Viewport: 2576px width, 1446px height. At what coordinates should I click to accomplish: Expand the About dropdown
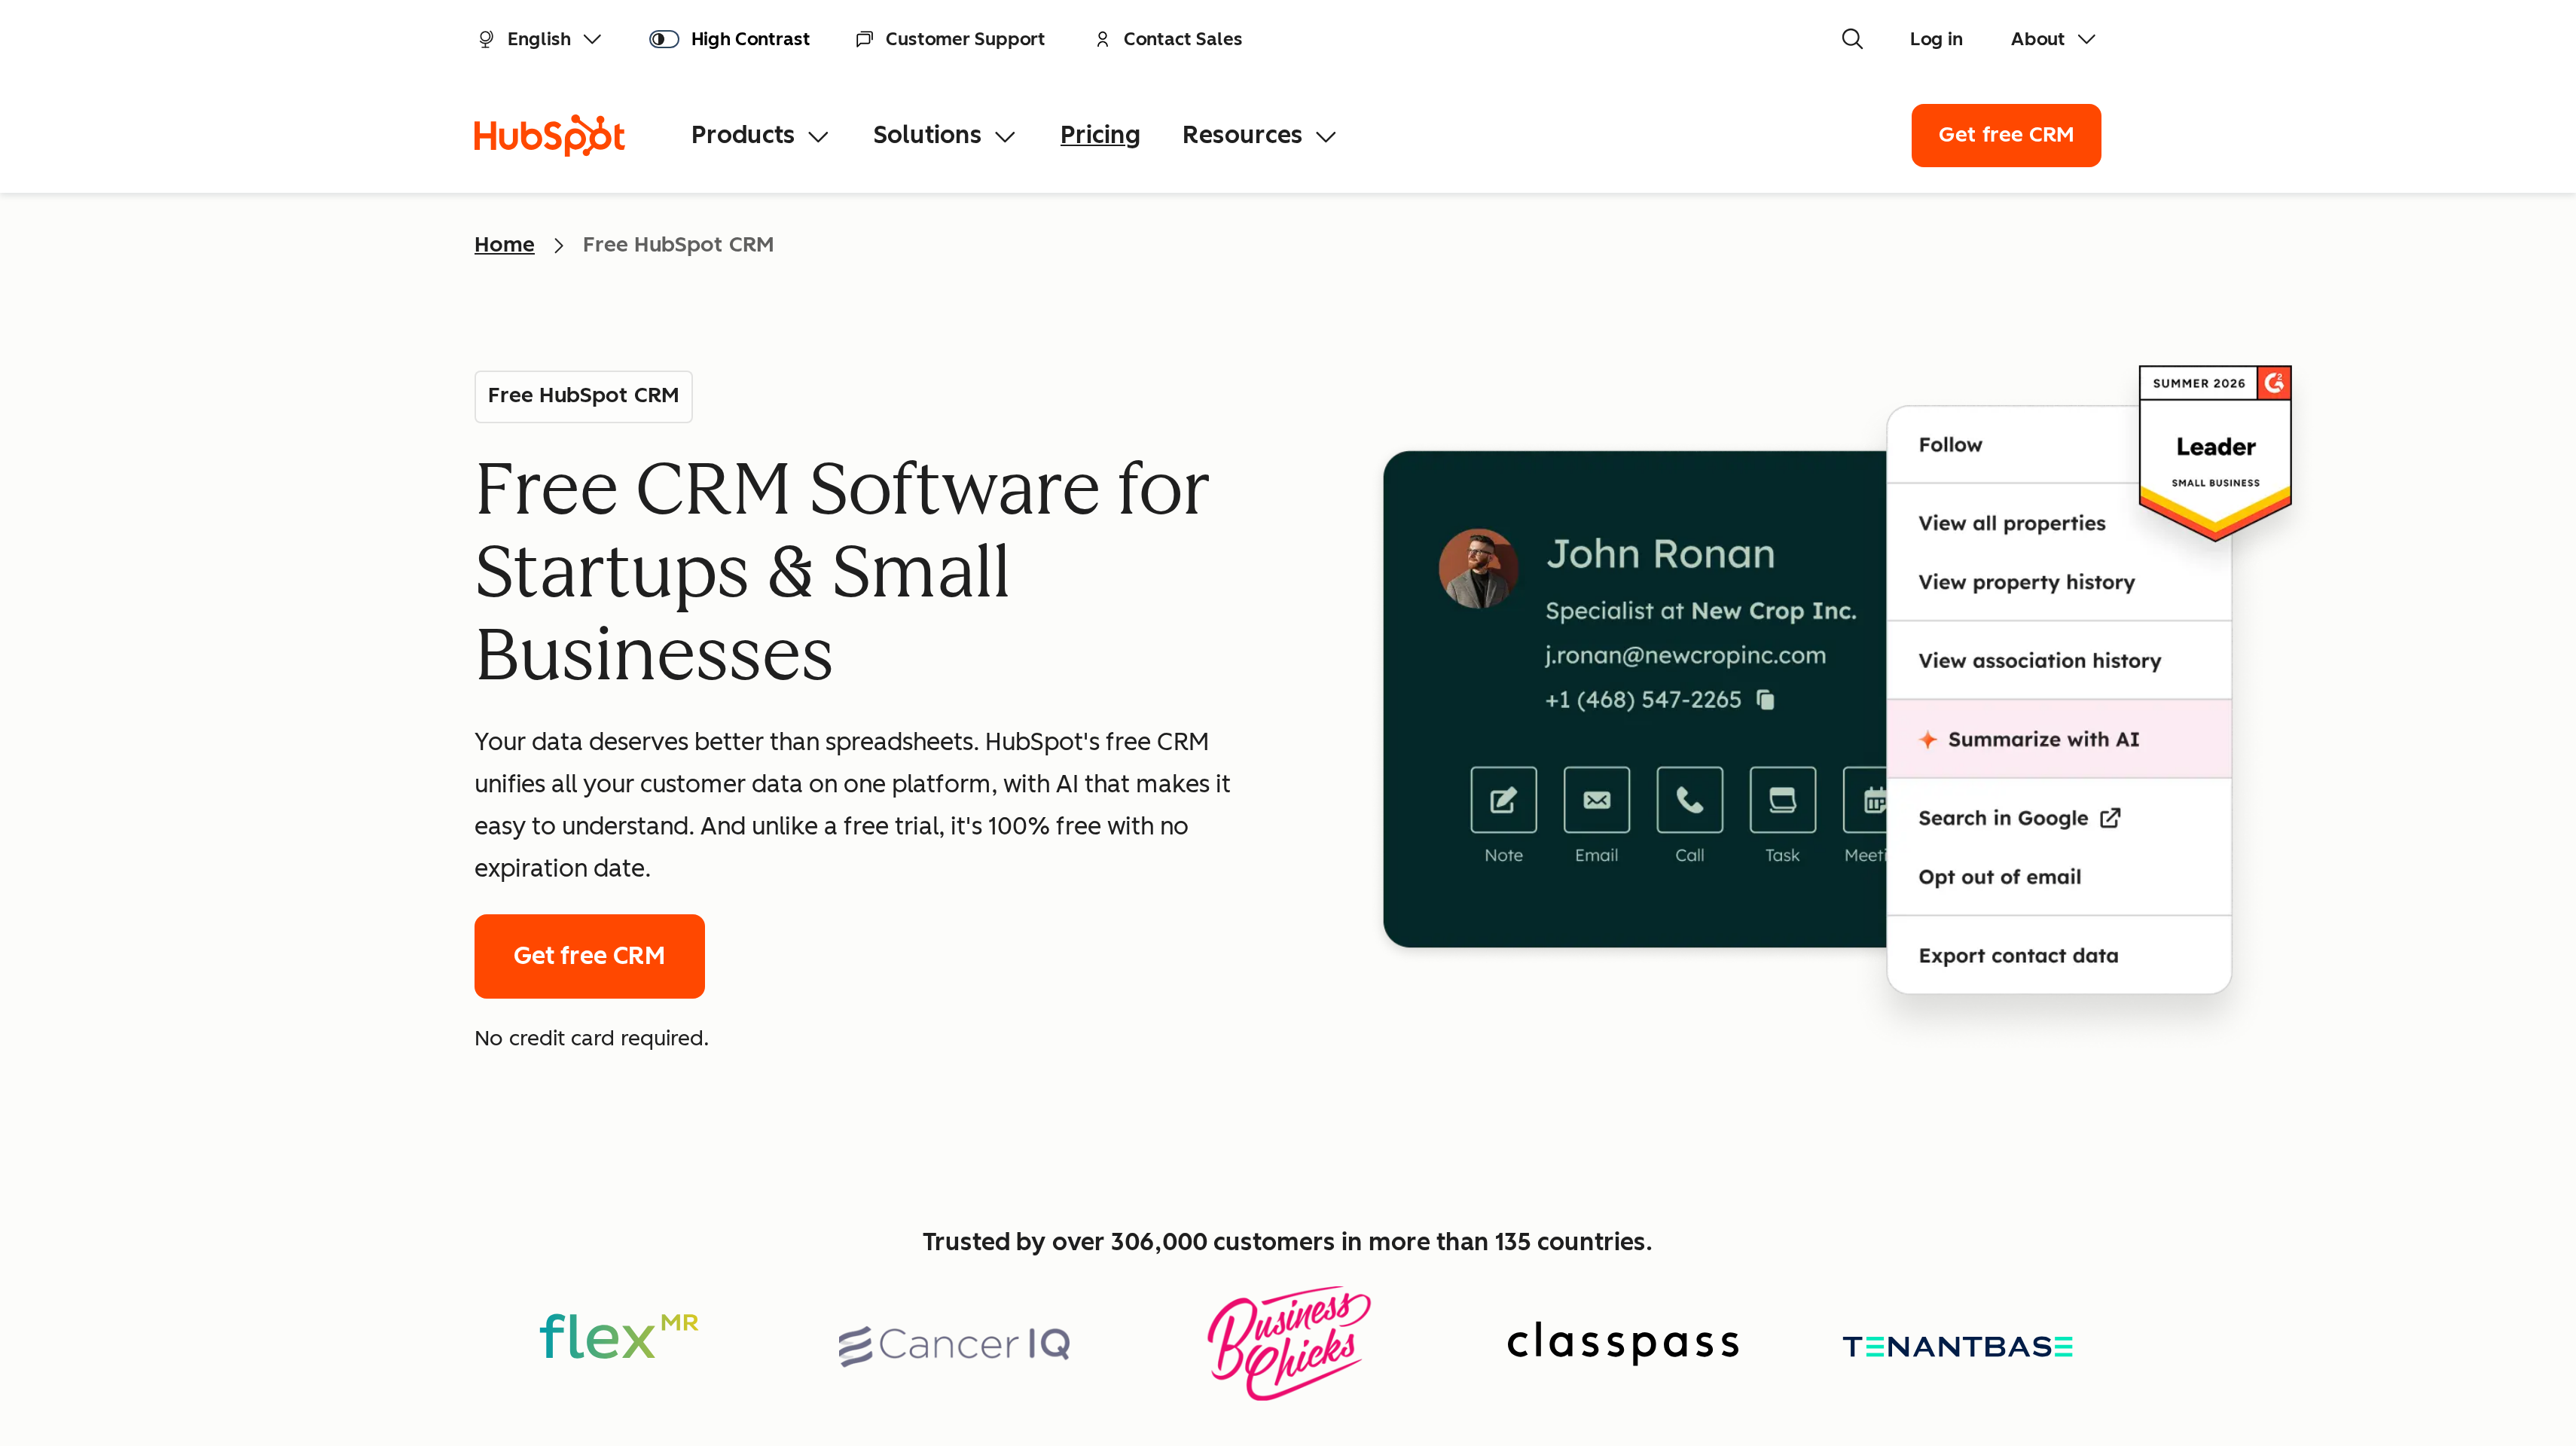[x=2052, y=39]
